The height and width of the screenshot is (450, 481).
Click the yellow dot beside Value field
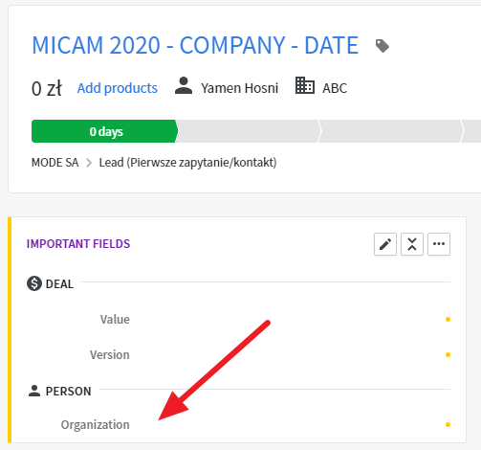click(448, 319)
